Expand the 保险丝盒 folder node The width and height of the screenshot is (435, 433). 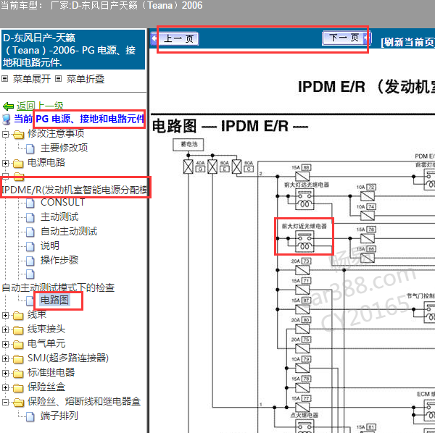click(5, 387)
